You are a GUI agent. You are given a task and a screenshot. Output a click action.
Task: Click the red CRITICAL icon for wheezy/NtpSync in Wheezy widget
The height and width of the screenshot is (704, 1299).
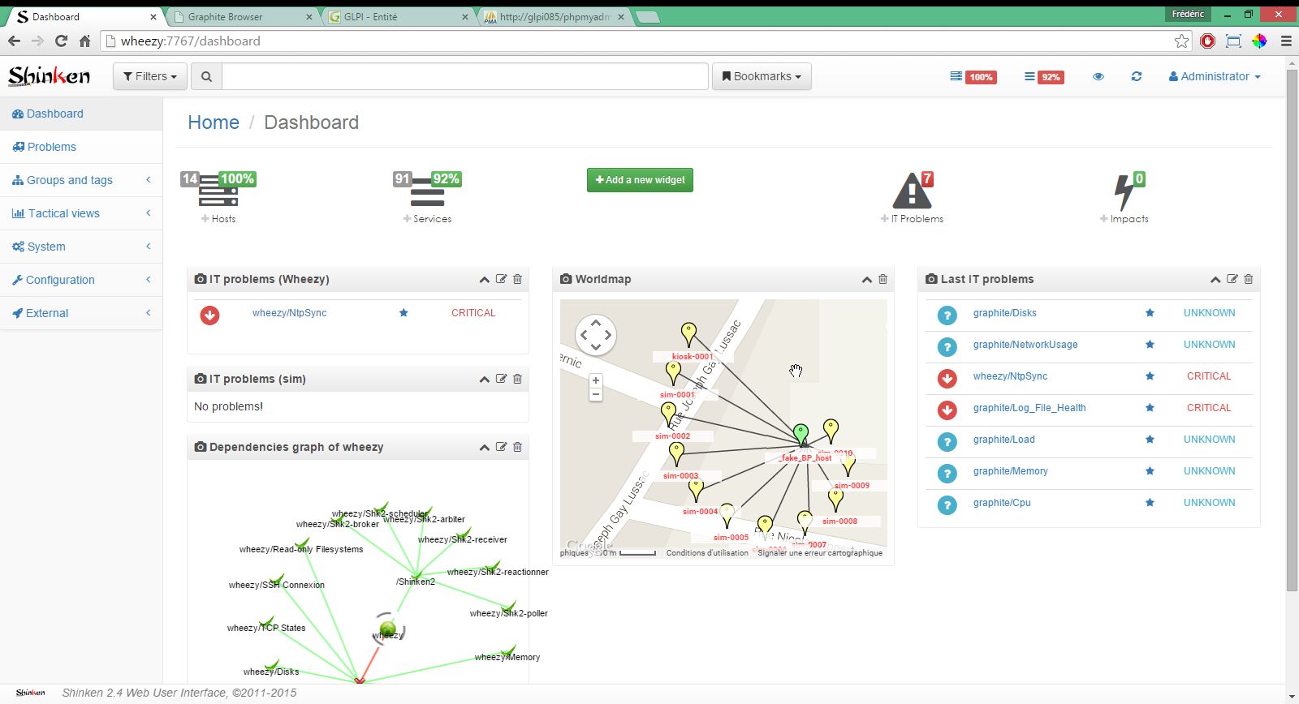pos(209,315)
